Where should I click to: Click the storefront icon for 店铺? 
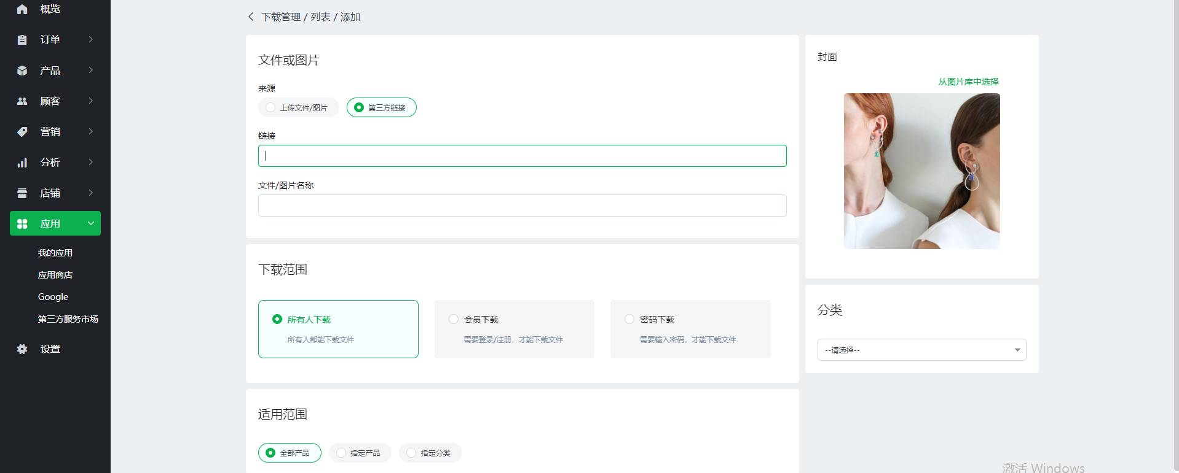click(22, 193)
